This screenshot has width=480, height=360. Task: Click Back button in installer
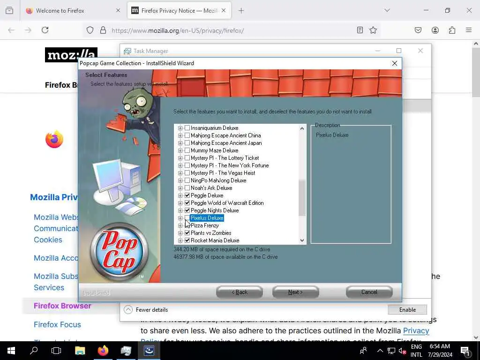point(240,292)
